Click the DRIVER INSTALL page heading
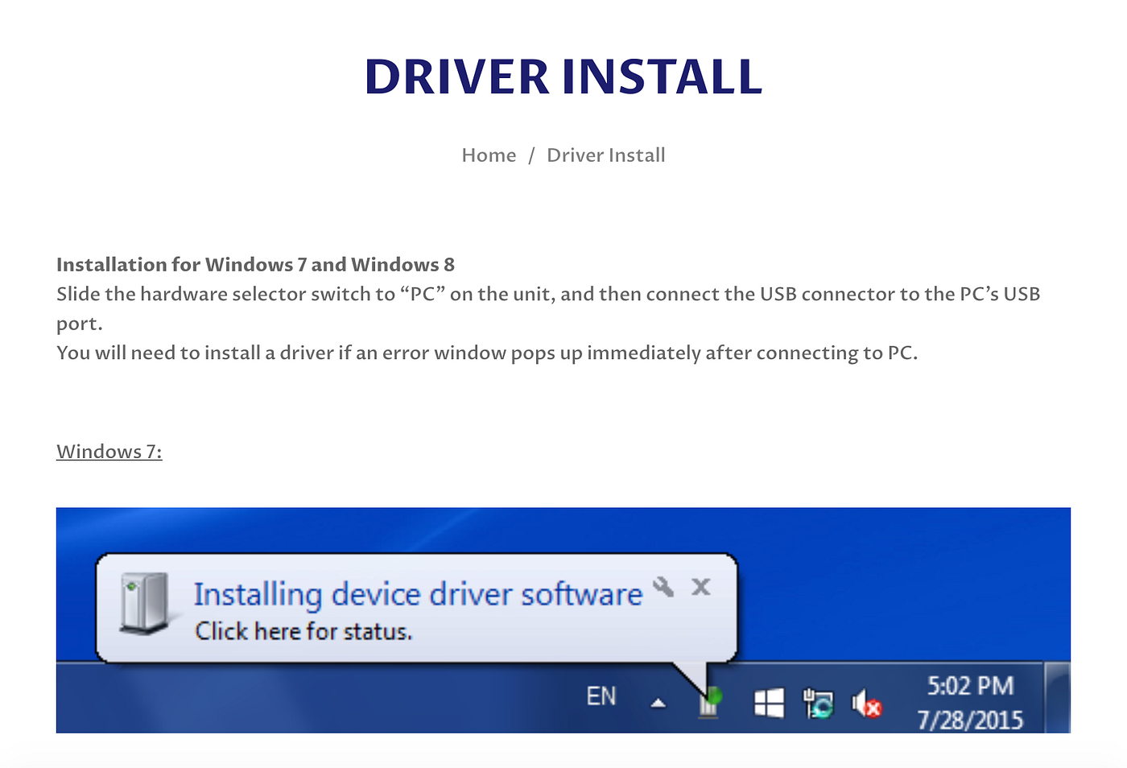Screen dimensions: 1127x768 (x=563, y=77)
